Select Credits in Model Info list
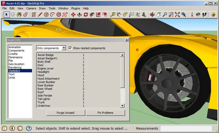The image size is (219, 133). (x=13, y=54)
